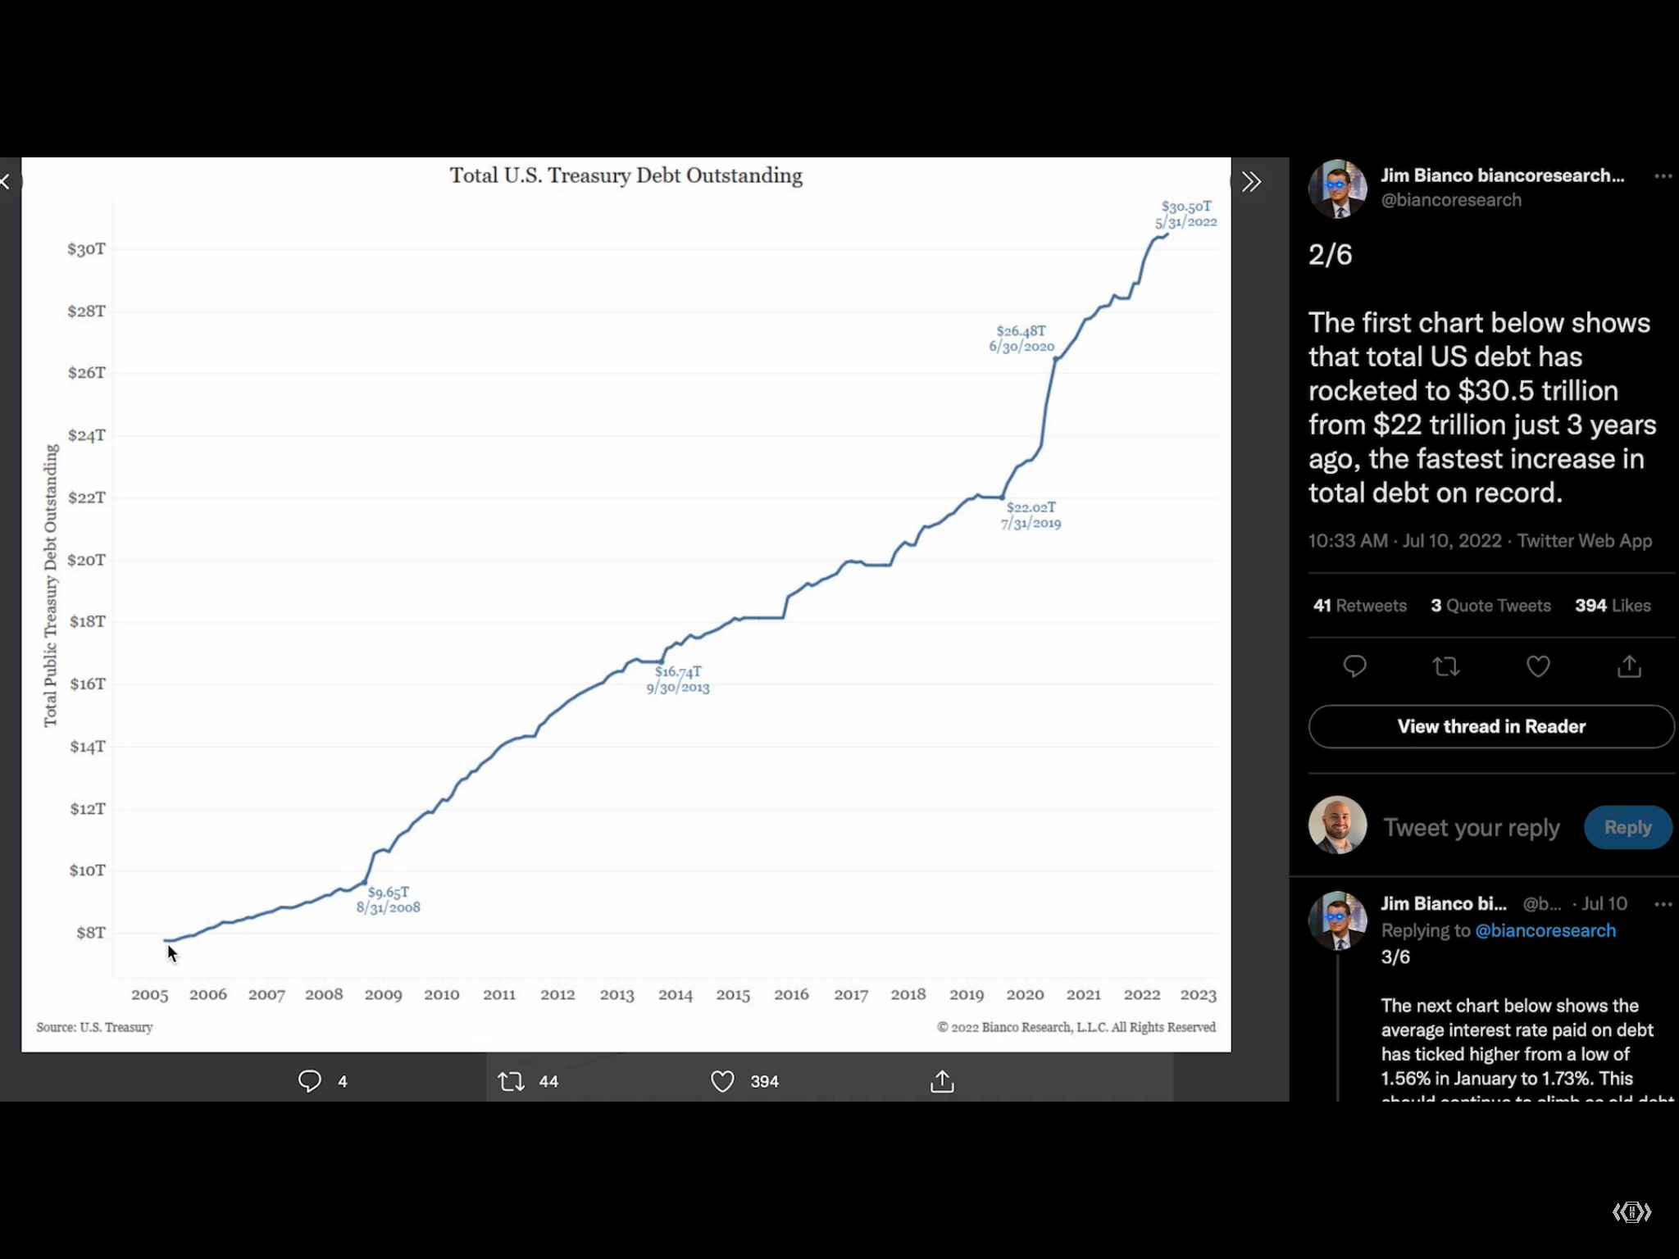Click the reply bubble icon in tweet panel
The width and height of the screenshot is (1679, 1259).
pyautogui.click(x=1354, y=666)
